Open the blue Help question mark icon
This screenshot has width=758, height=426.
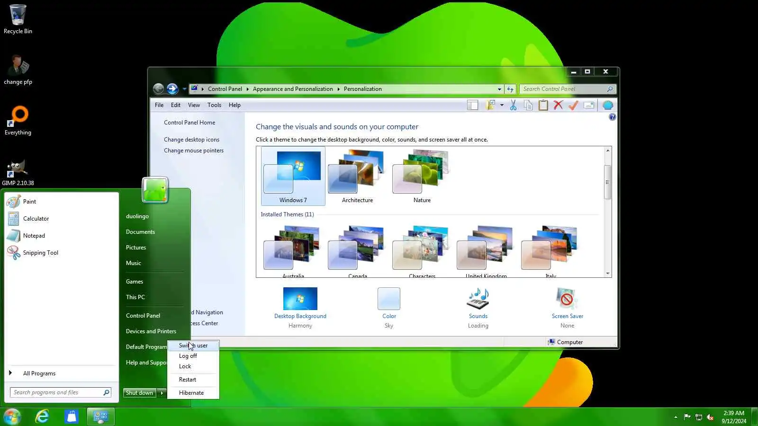612,117
